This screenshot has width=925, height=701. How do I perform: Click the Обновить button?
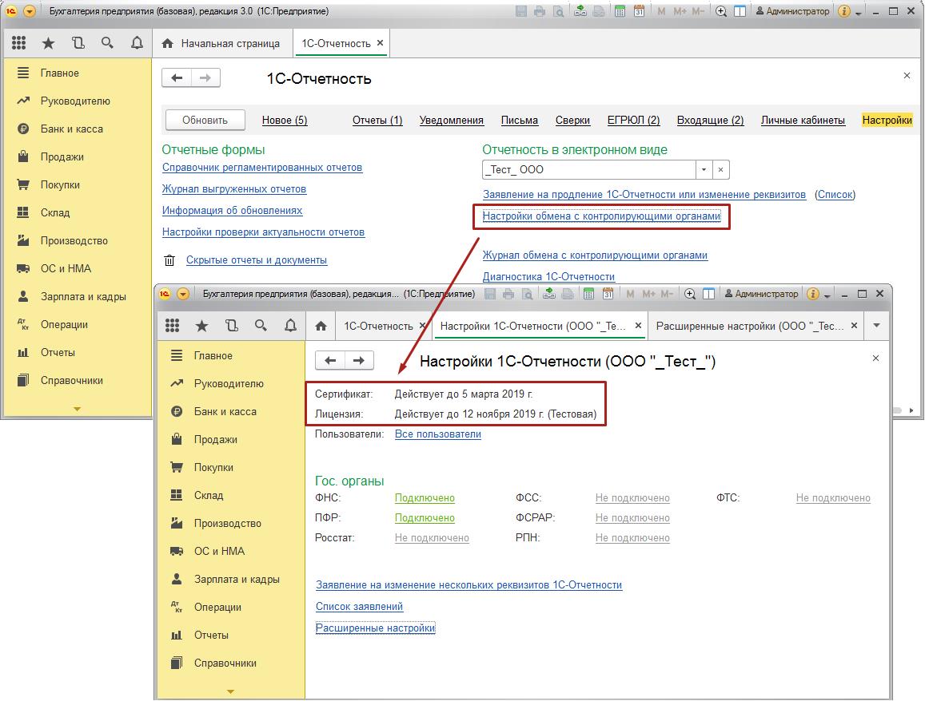coord(205,121)
